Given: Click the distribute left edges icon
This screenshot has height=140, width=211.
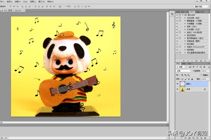Looking at the screenshot, I should point(47,6).
